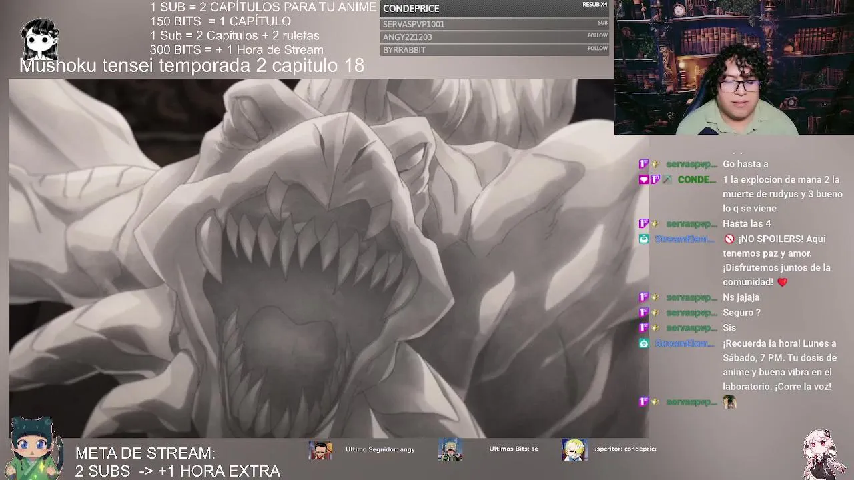Click the green CONDE username in chat
The height and width of the screenshot is (480, 854).
click(697, 180)
